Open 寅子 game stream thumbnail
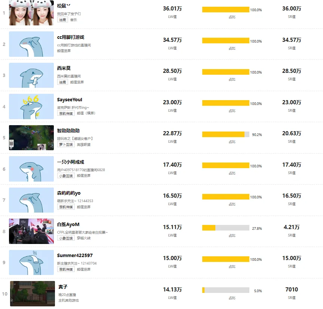Image resolution: width=323 pixels, height=309 pixels. point(33,294)
